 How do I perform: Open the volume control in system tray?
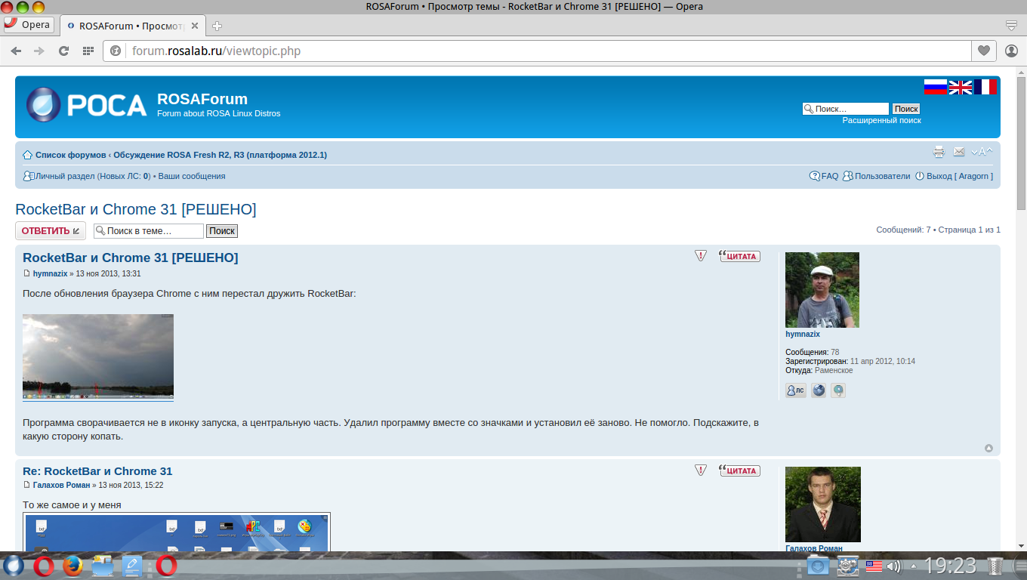click(894, 566)
